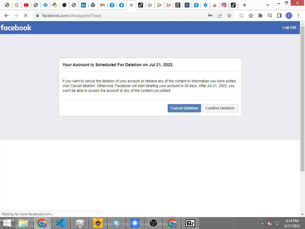Switch to the blue gear icon tab
Screen dimensions: 305x229
click(206, 5)
